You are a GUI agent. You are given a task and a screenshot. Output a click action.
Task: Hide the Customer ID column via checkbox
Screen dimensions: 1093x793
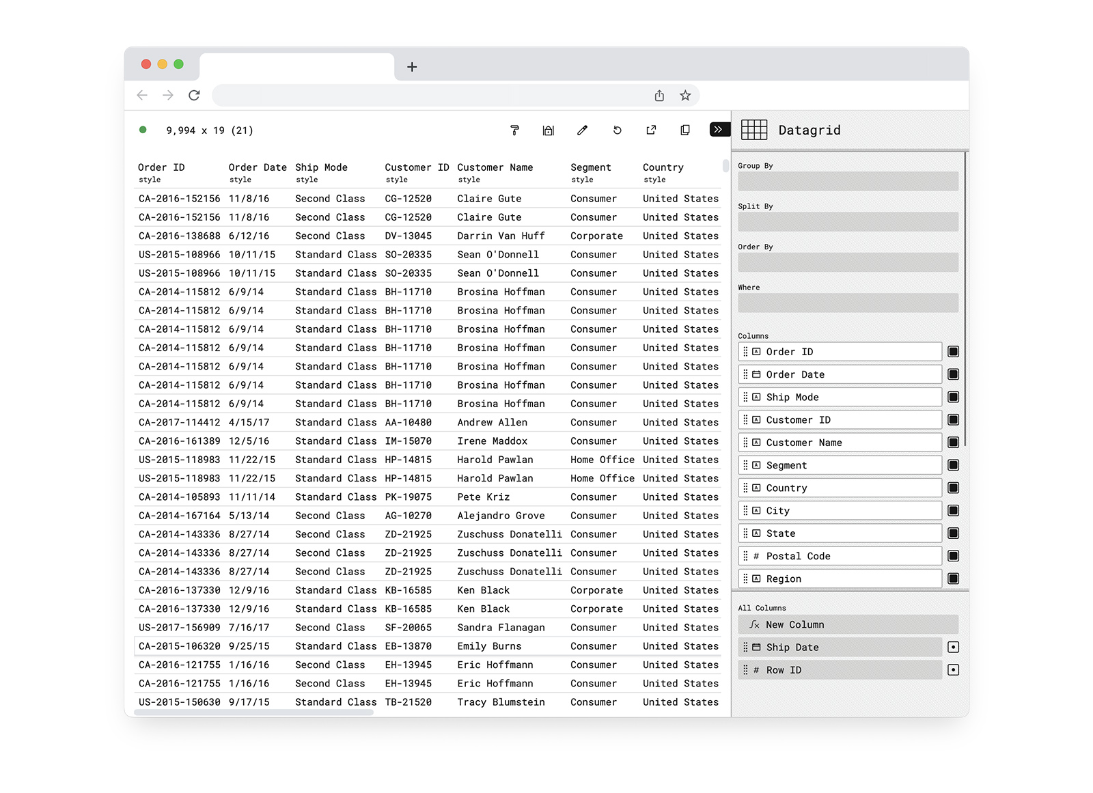click(954, 419)
